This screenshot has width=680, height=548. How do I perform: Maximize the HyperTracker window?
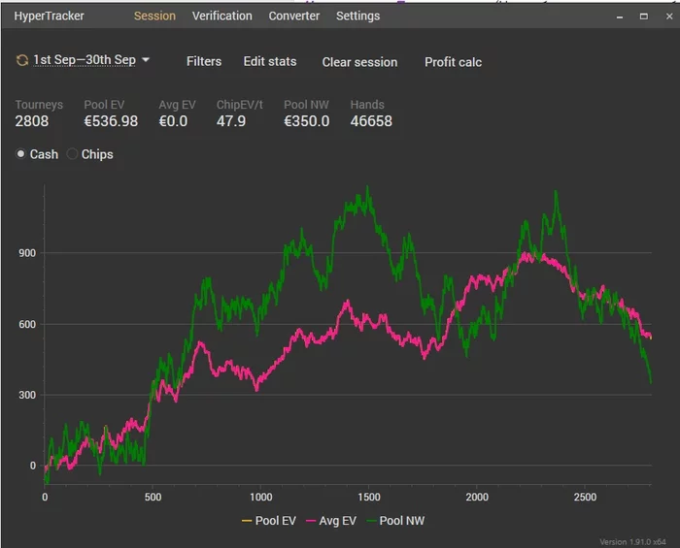point(643,16)
